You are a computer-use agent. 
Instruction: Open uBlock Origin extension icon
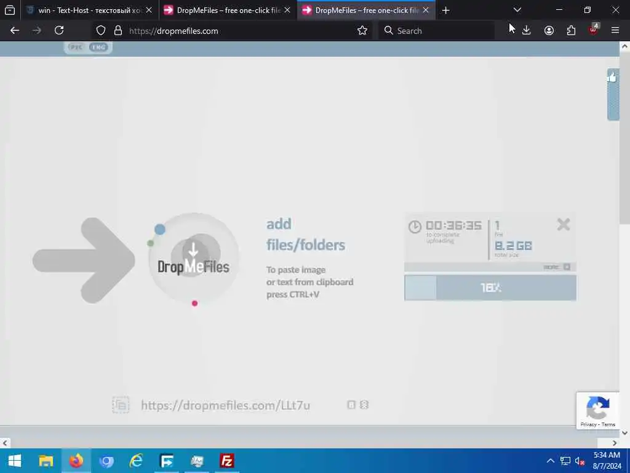594,30
